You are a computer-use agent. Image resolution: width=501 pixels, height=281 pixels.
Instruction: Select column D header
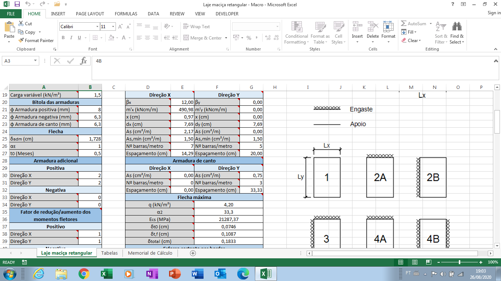pos(148,87)
